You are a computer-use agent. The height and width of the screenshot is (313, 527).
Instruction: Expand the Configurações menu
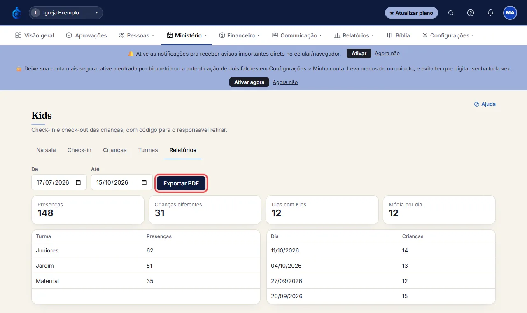point(448,35)
